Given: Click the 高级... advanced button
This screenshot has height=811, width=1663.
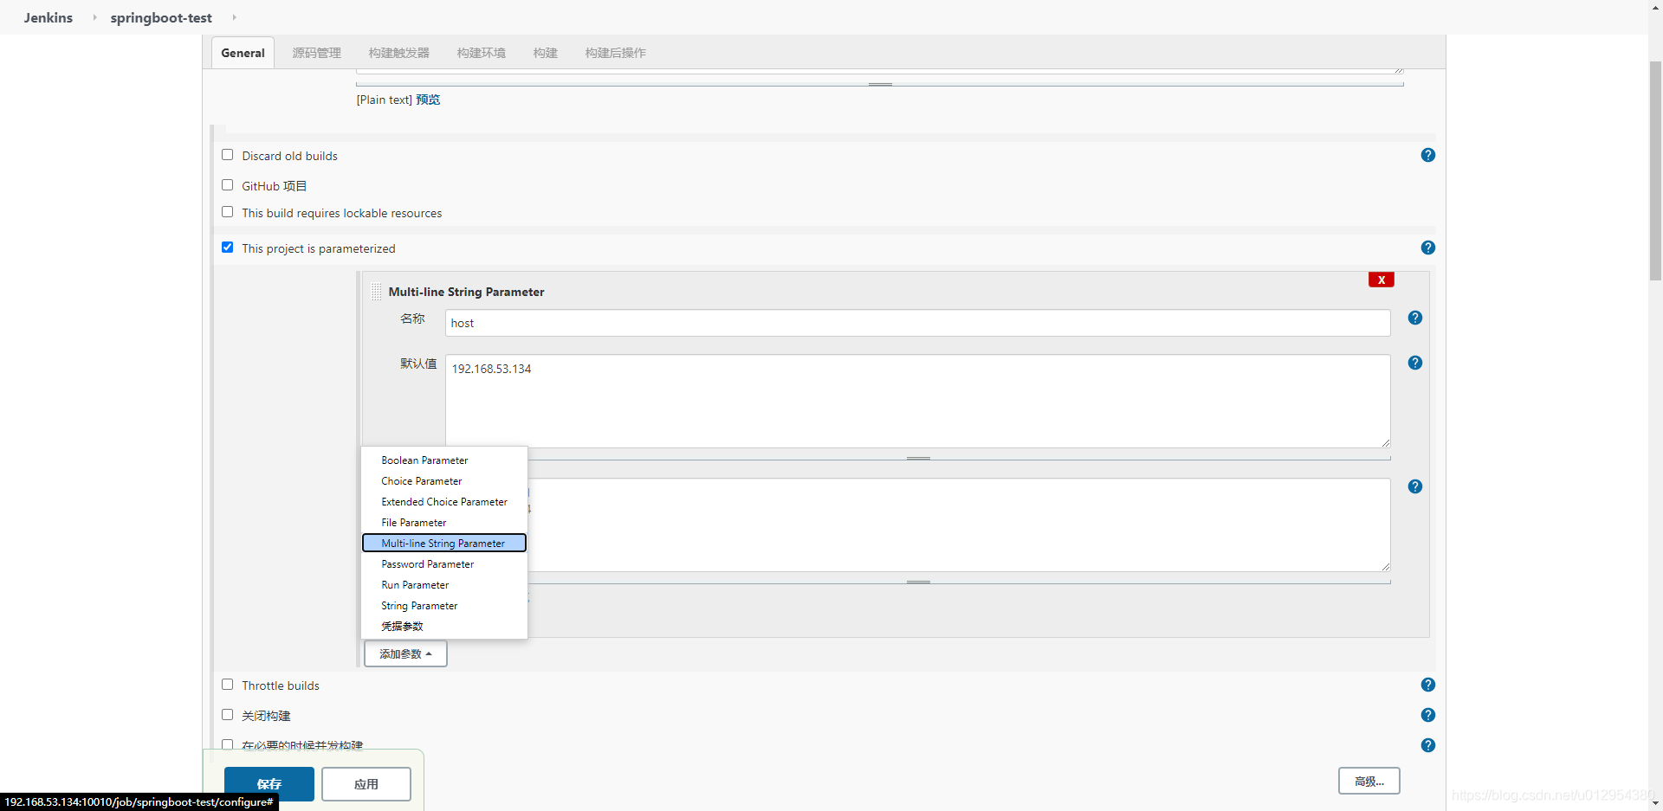Looking at the screenshot, I should [x=1369, y=781].
